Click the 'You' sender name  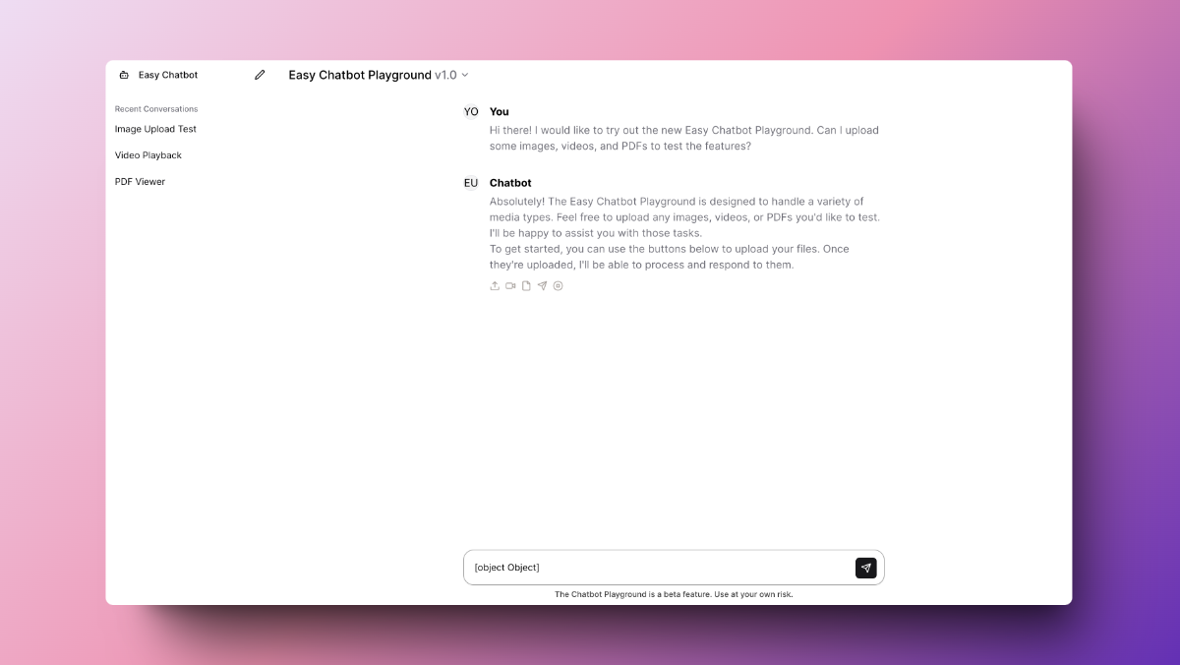500,112
